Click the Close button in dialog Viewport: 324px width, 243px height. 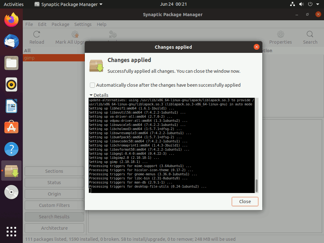coord(245,202)
